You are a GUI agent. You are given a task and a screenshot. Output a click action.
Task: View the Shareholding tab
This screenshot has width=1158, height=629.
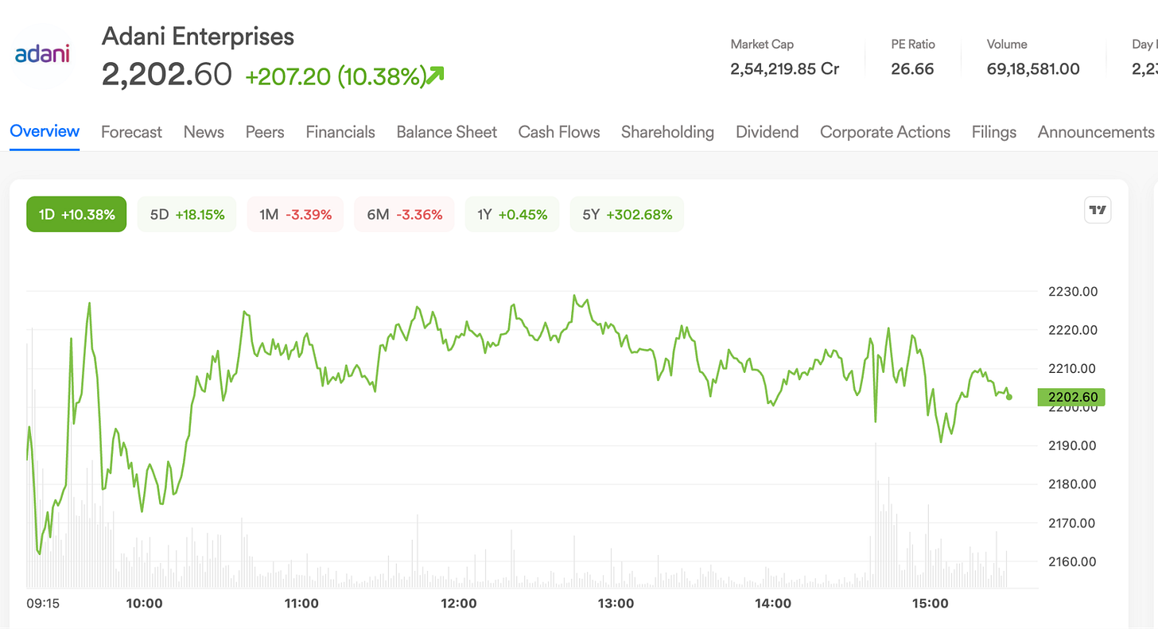[667, 132]
